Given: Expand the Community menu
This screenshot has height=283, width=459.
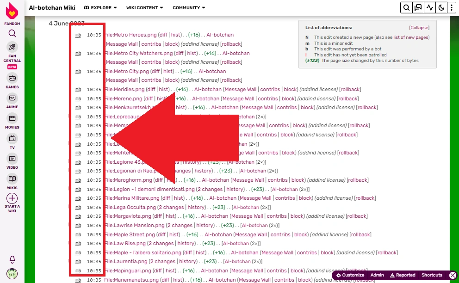Looking at the screenshot, I should coord(189,7).
